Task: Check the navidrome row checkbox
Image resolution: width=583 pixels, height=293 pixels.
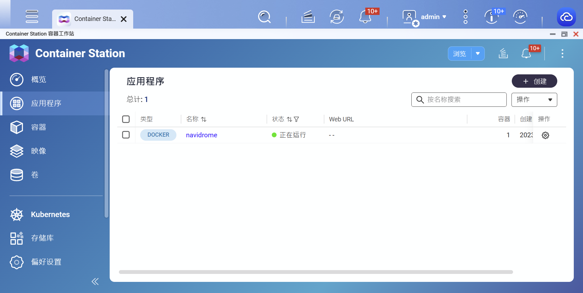Action: [x=126, y=135]
